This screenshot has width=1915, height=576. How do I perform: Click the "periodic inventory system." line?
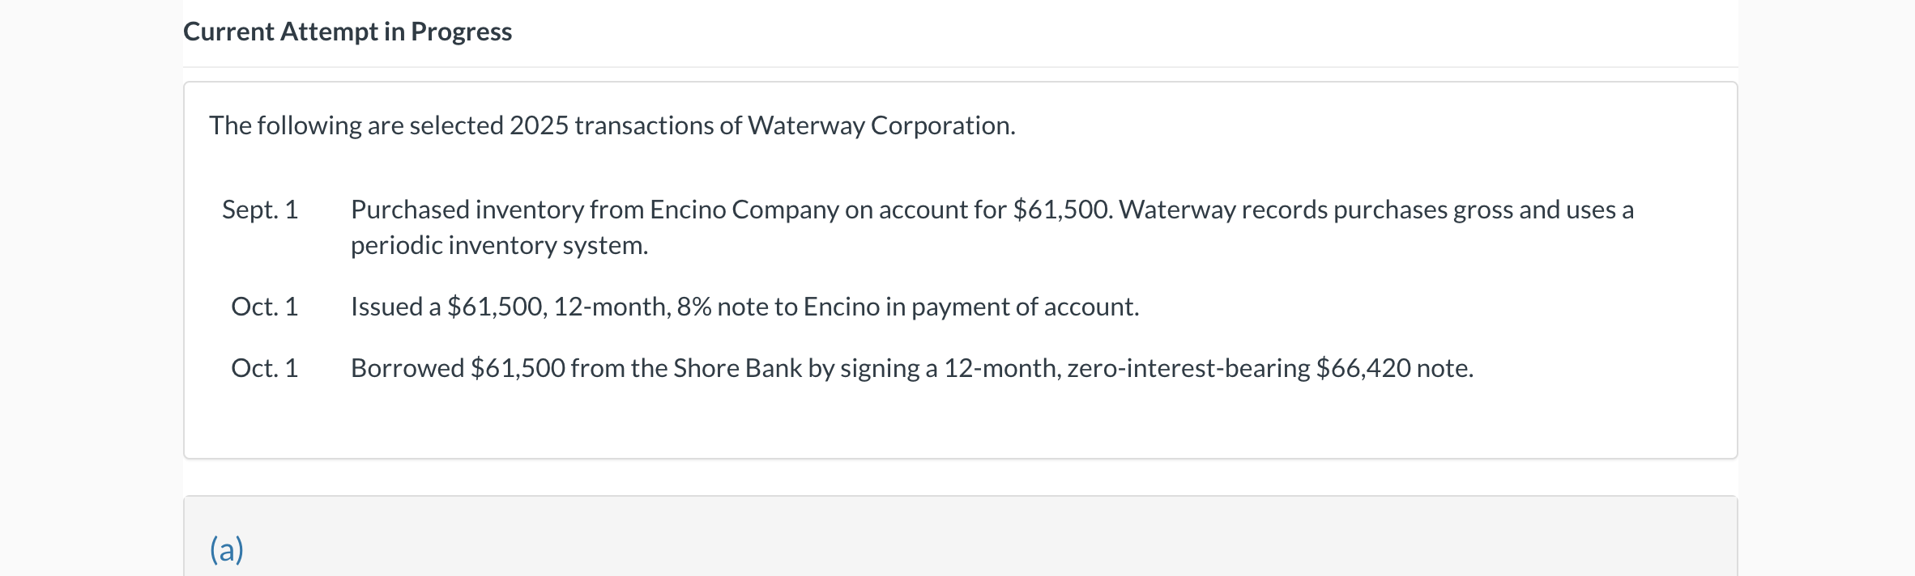499,245
